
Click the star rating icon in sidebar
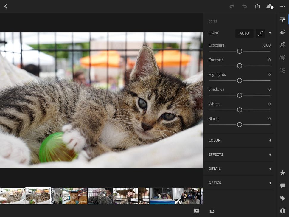(x=282, y=173)
